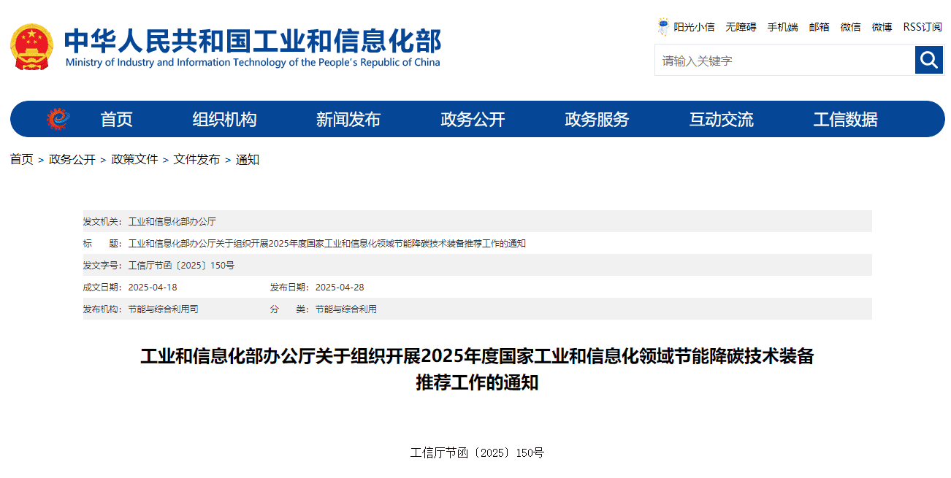
Task: Click the national emblem logo
Action: [31, 47]
